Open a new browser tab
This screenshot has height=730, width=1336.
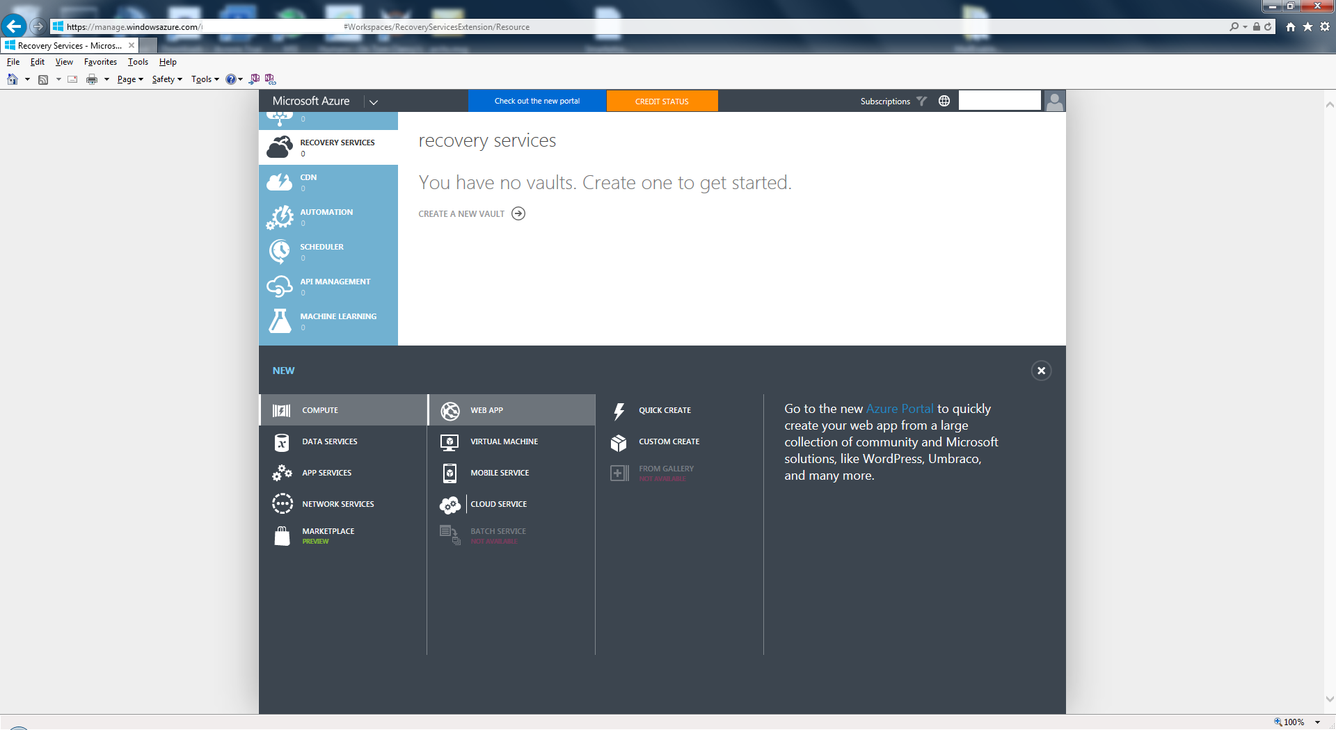point(148,46)
